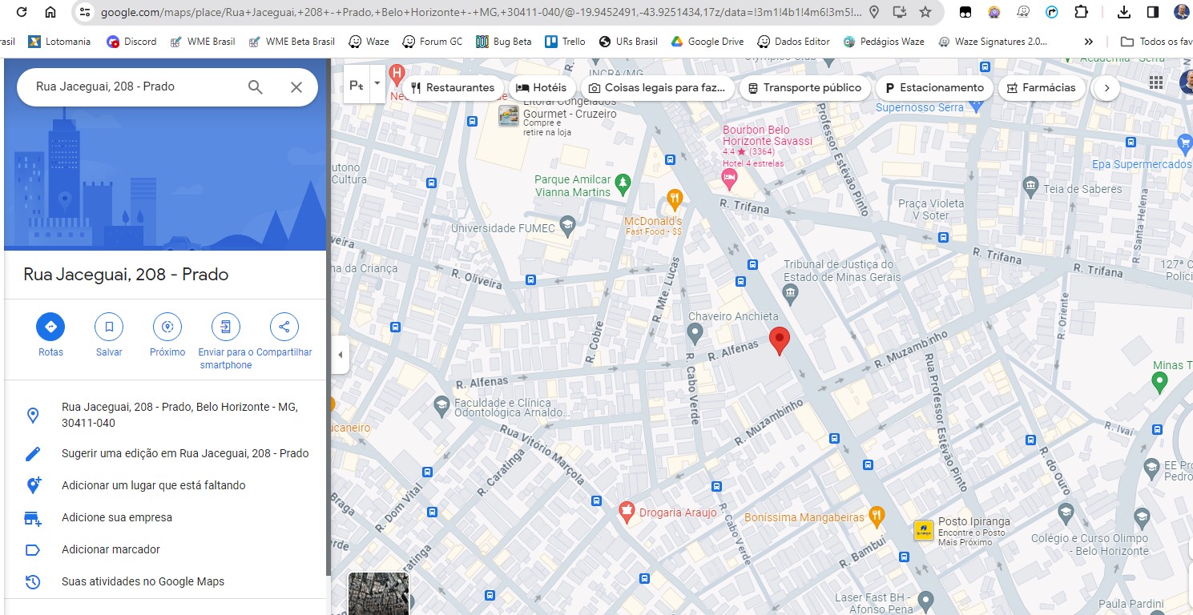The width and height of the screenshot is (1193, 615).
Task: Bookmark this page with star icon
Action: (x=925, y=12)
